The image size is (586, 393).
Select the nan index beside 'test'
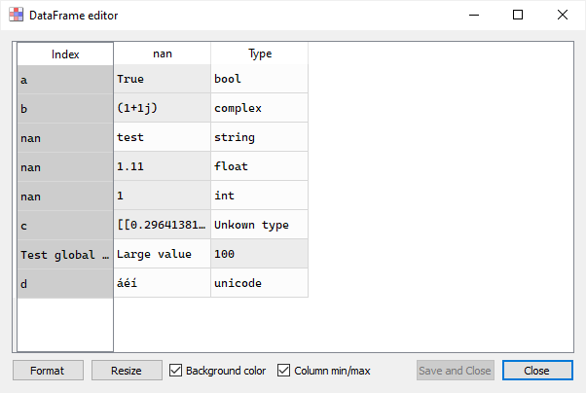click(65, 138)
